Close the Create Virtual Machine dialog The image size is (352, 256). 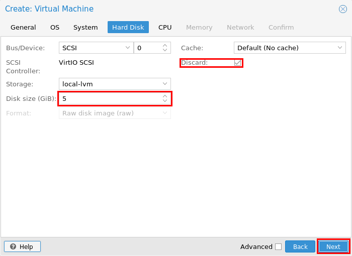coord(343,9)
